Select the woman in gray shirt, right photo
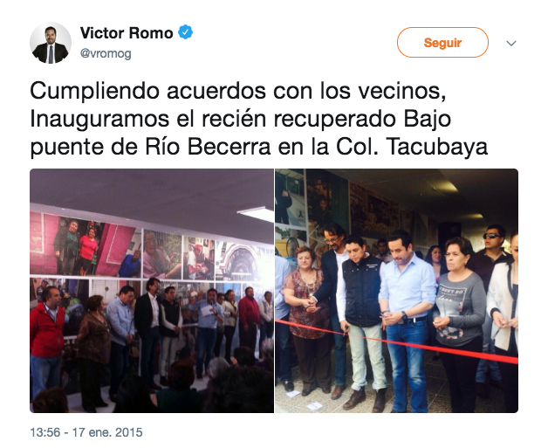This screenshot has width=548, height=448. (459, 323)
